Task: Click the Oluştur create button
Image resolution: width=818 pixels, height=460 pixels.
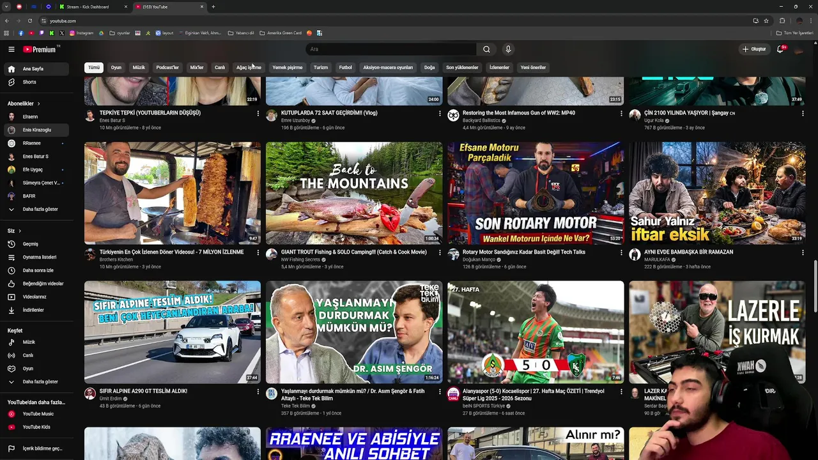Action: click(754, 49)
